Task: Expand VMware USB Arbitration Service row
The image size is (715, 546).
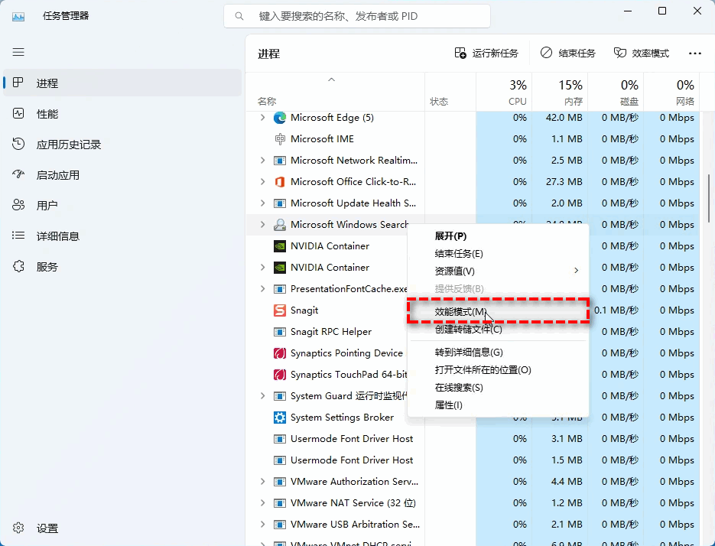Action: [262, 524]
